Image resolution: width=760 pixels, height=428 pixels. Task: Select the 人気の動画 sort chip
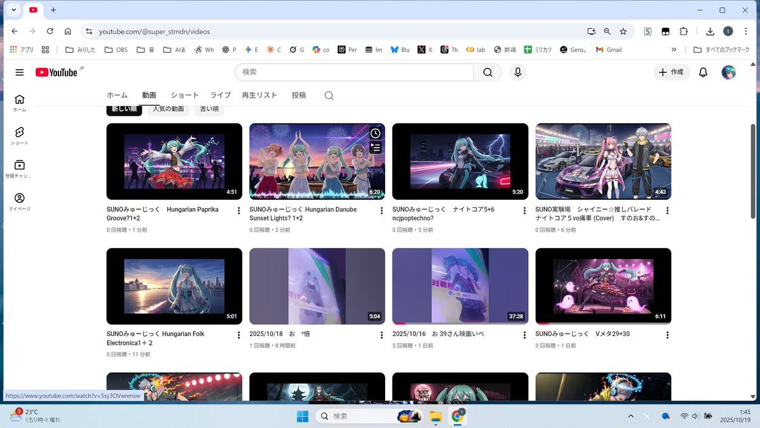[168, 109]
